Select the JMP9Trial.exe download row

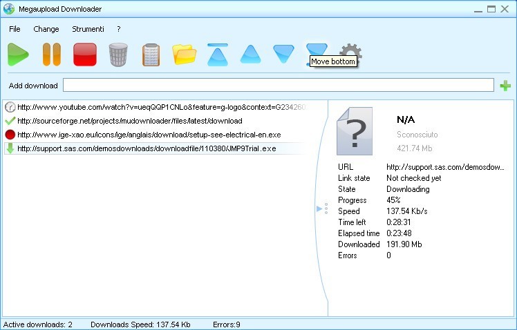[x=156, y=148]
